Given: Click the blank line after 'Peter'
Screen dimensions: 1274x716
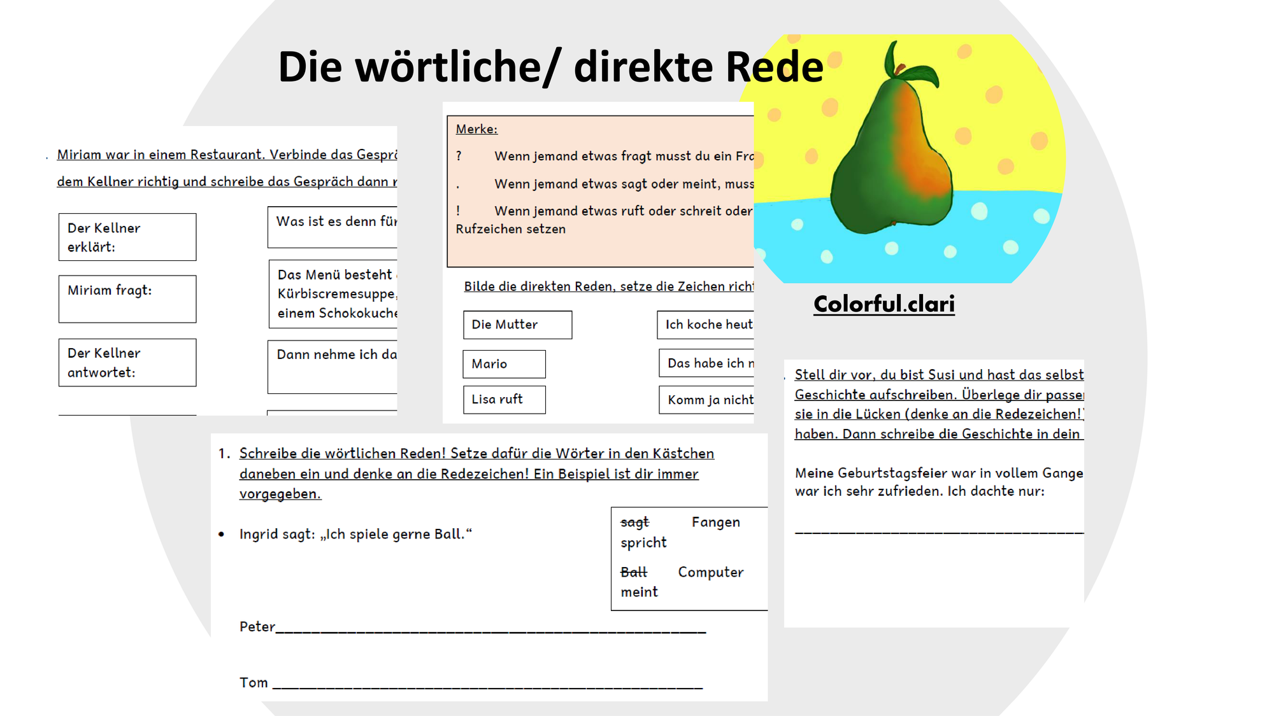Looking at the screenshot, I should (x=490, y=629).
